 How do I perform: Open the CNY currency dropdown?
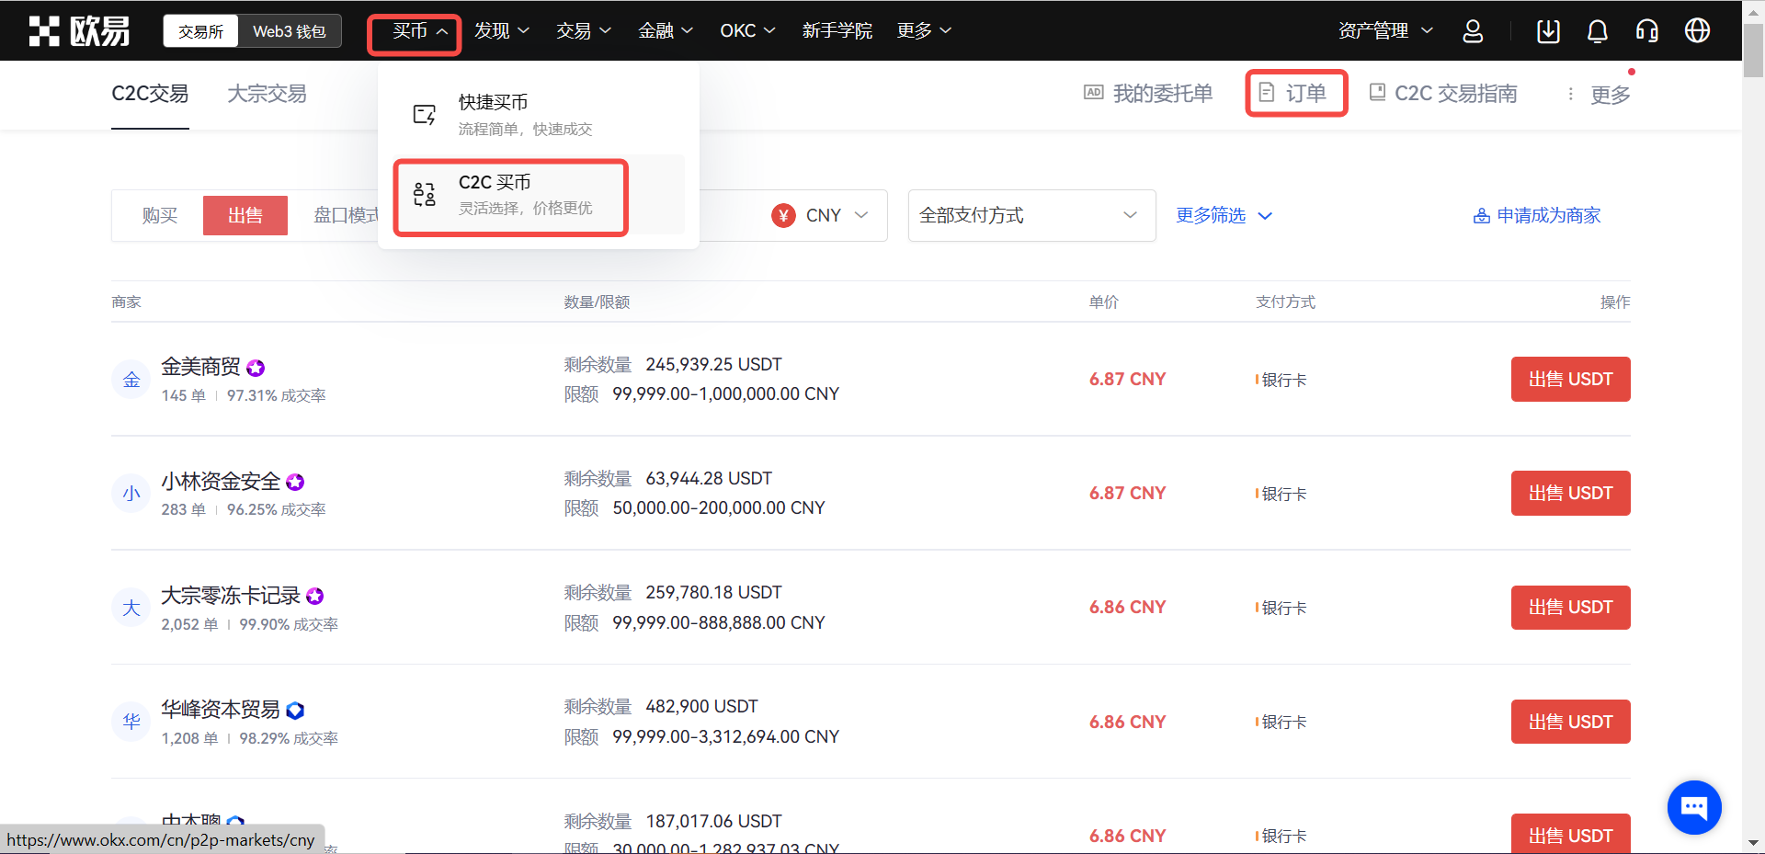click(820, 215)
